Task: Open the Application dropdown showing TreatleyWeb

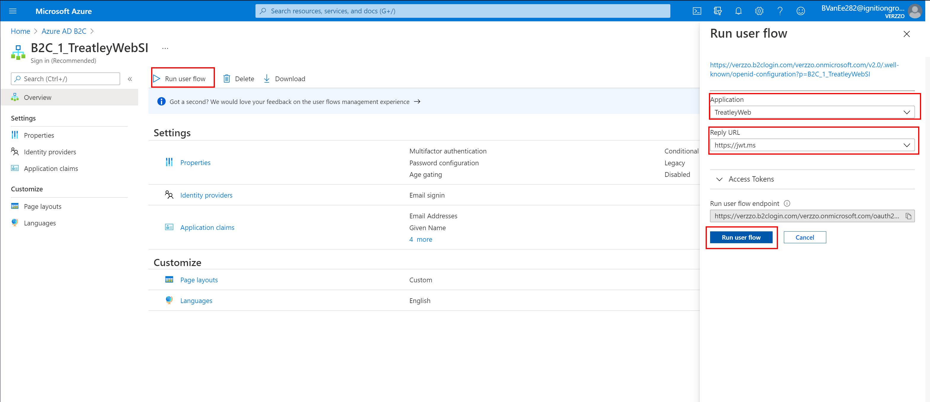Action: (x=812, y=112)
